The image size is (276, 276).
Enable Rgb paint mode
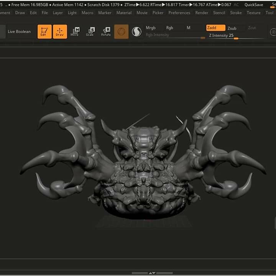tap(169, 28)
